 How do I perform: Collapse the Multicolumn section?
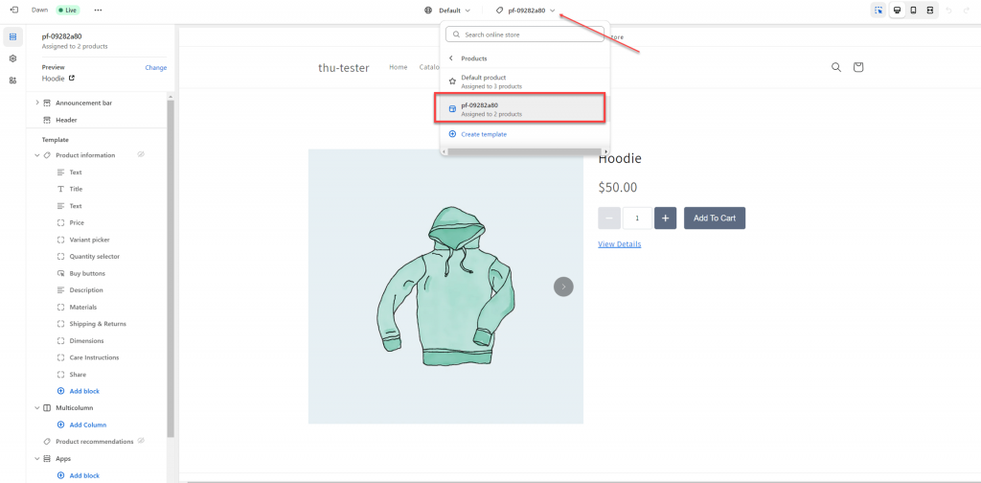click(x=36, y=407)
